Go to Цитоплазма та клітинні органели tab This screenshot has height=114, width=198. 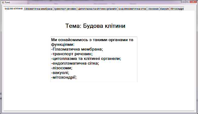[x=97, y=9]
